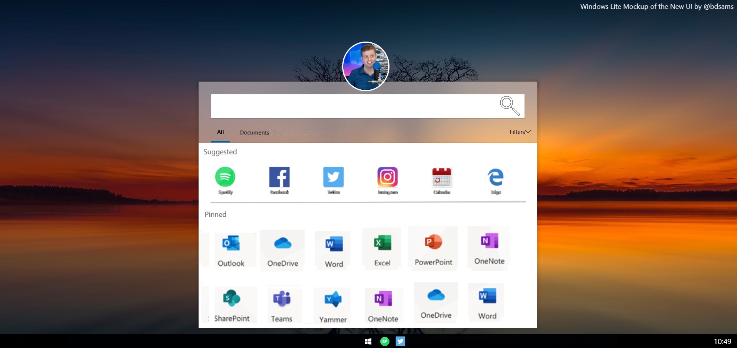Open the Twitter app in Suggested

click(x=333, y=177)
